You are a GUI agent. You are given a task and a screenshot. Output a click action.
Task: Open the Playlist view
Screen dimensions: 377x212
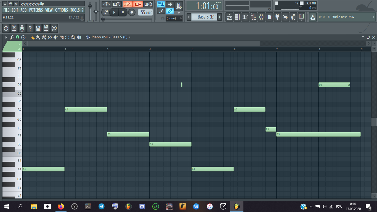click(229, 17)
